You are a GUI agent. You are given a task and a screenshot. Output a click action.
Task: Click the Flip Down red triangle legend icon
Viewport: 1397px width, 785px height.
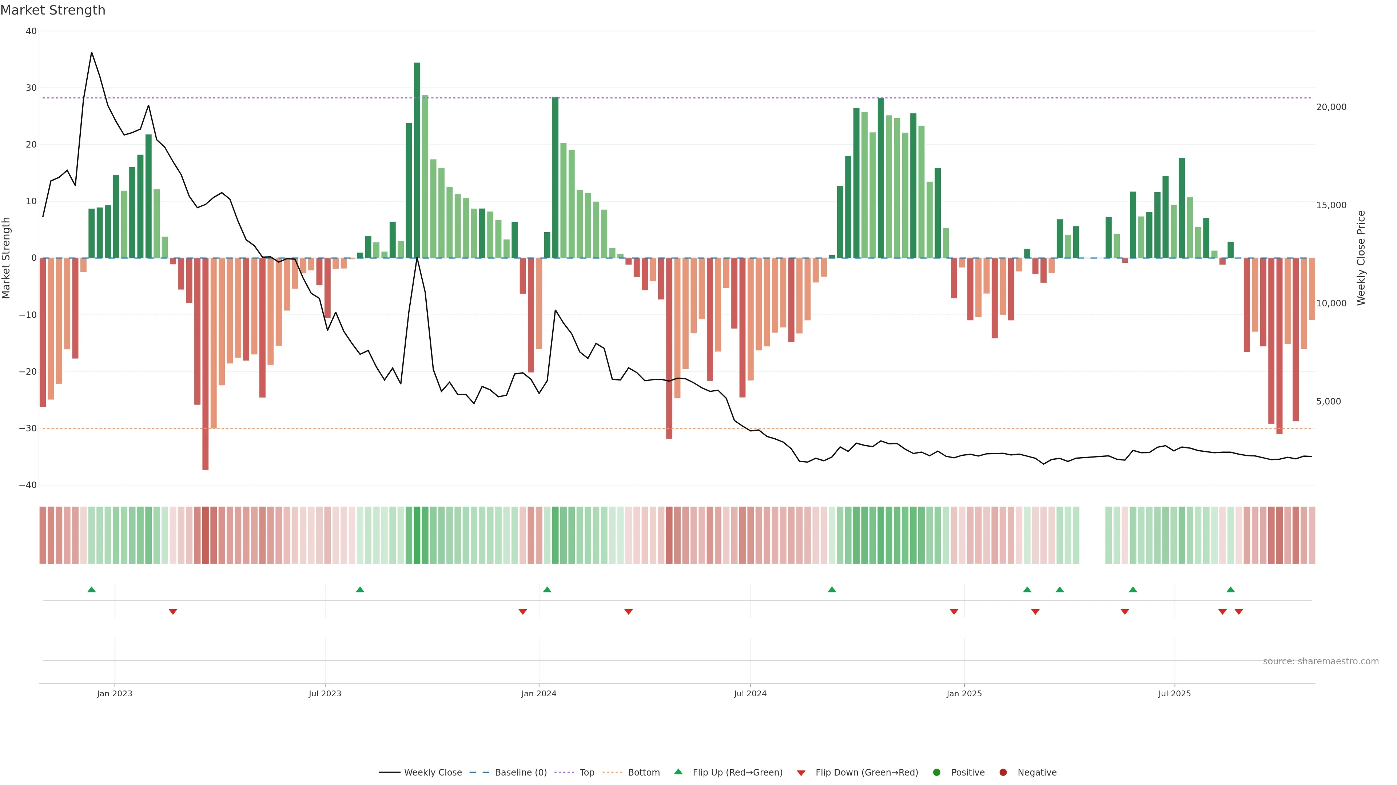[801, 773]
